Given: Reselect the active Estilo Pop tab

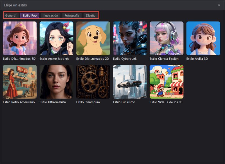Looking at the screenshot, I should coord(30,15).
